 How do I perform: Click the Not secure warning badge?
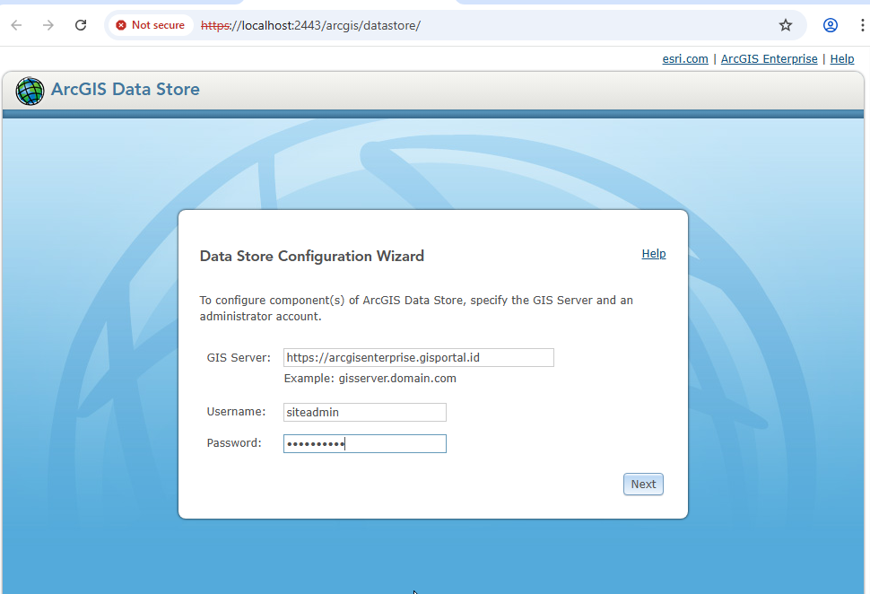[x=151, y=25]
